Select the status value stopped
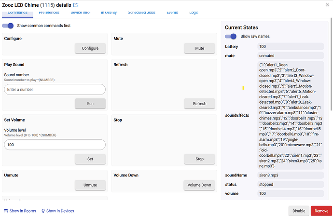 coord(291,184)
